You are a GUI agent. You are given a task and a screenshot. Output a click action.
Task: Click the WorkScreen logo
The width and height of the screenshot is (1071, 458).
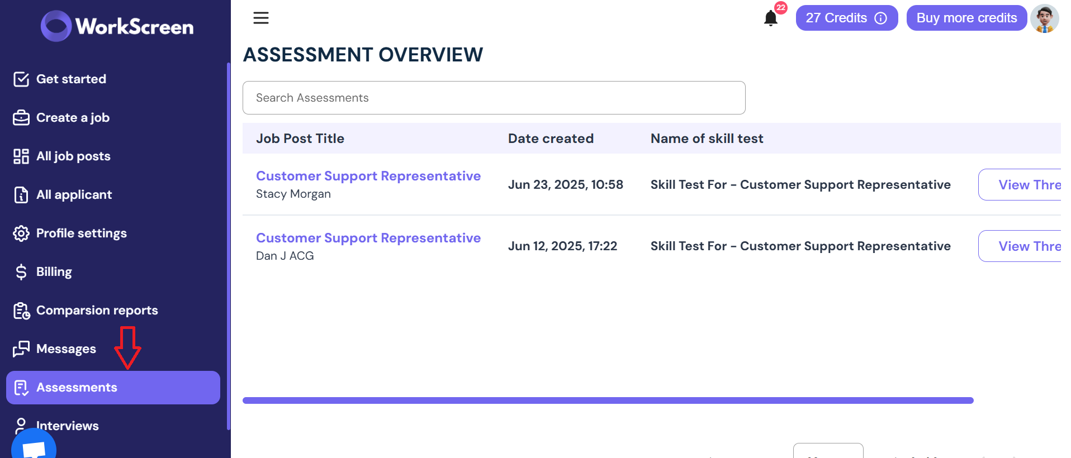click(117, 26)
